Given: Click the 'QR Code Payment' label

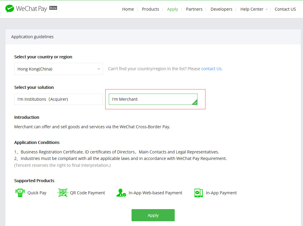Looking at the screenshot, I should (87, 193).
